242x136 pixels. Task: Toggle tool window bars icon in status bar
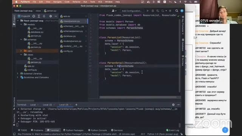tap(14, 134)
